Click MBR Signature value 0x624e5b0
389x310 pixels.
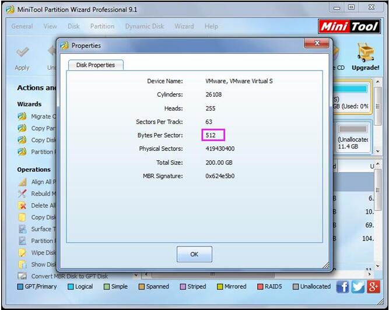pos(220,176)
